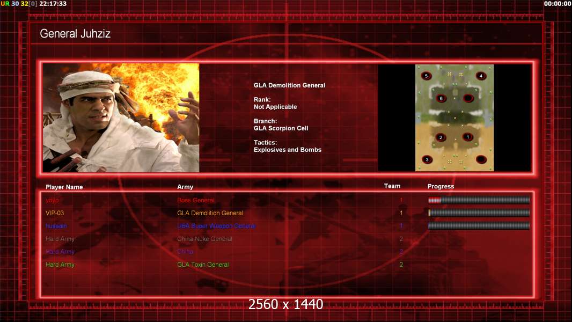572x322 pixels.
Task: Click yoyo's loading progress bar
Action: [479, 200]
